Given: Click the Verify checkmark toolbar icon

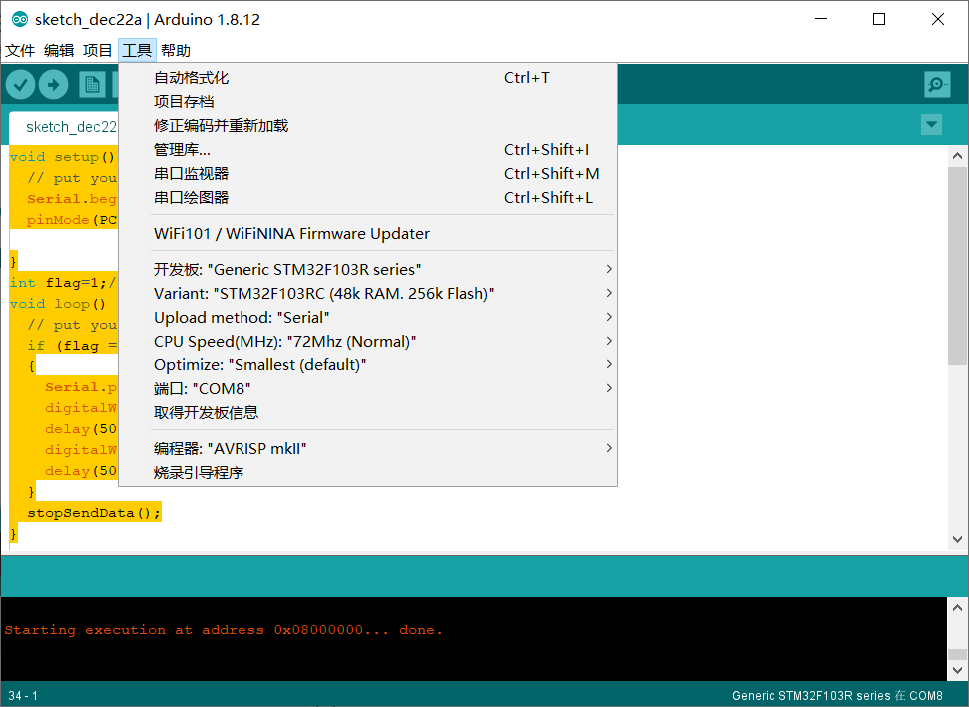Looking at the screenshot, I should [x=20, y=84].
